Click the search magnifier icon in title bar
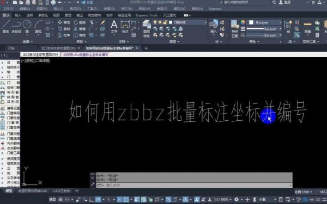 tap(274, 2)
